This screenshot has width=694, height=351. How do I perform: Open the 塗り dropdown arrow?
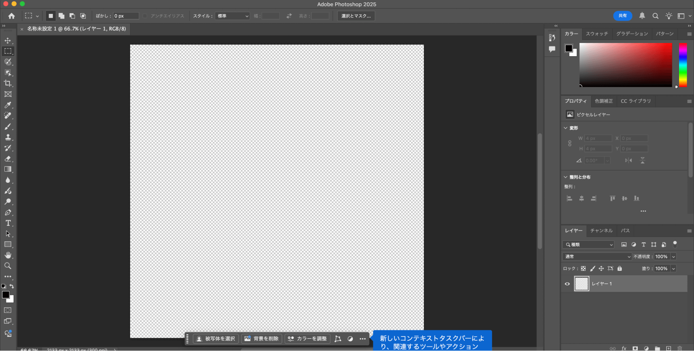tap(674, 268)
